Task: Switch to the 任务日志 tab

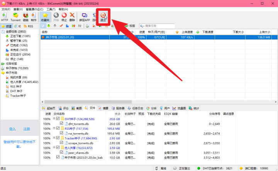Action: (x=136, y=108)
